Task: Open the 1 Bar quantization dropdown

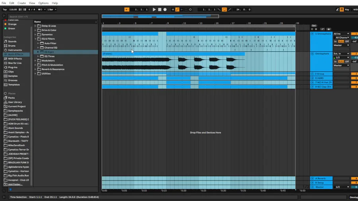Action: 52,10
